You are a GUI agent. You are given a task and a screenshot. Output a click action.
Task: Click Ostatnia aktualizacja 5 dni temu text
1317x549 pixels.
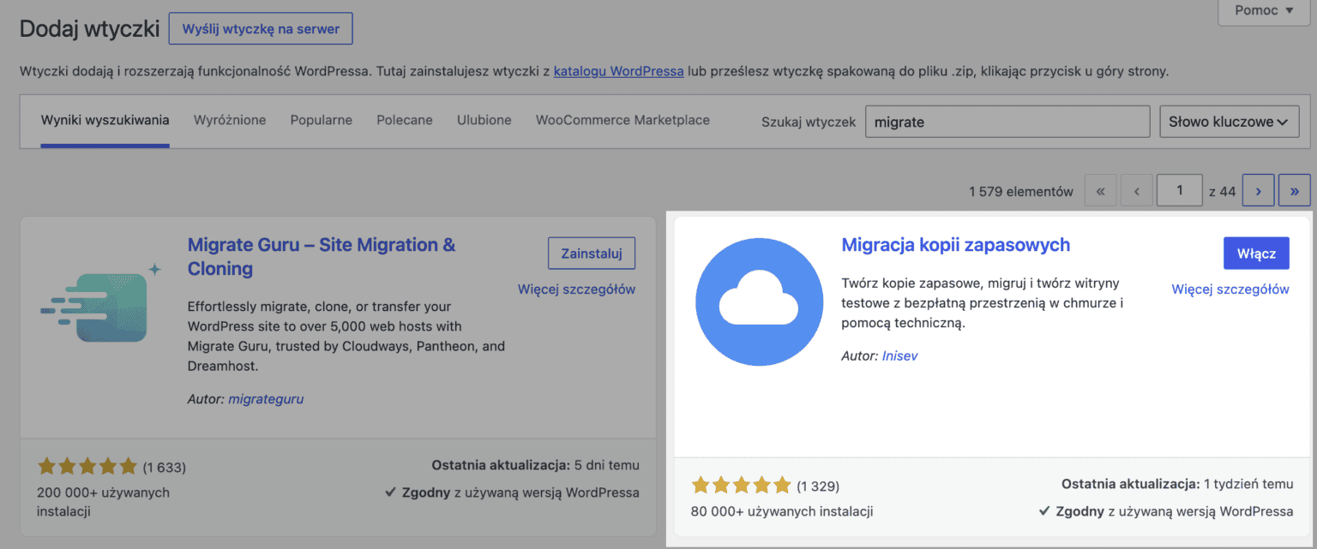(x=535, y=466)
